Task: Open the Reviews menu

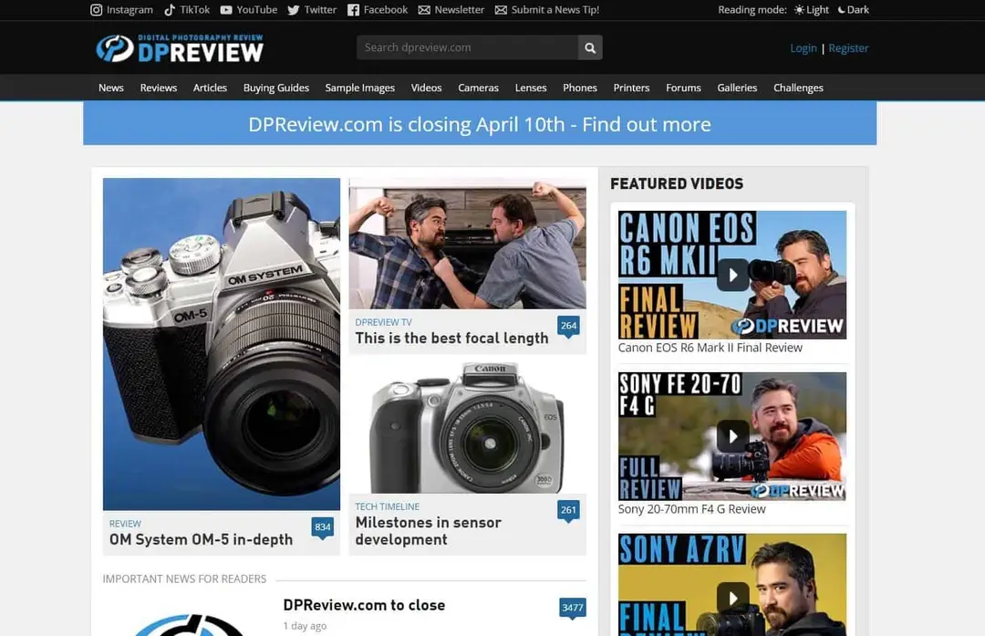Action: (159, 88)
